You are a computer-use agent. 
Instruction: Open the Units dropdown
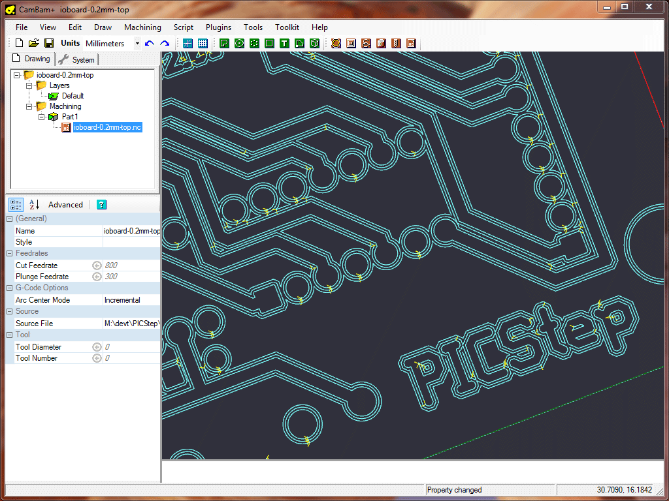(x=137, y=44)
